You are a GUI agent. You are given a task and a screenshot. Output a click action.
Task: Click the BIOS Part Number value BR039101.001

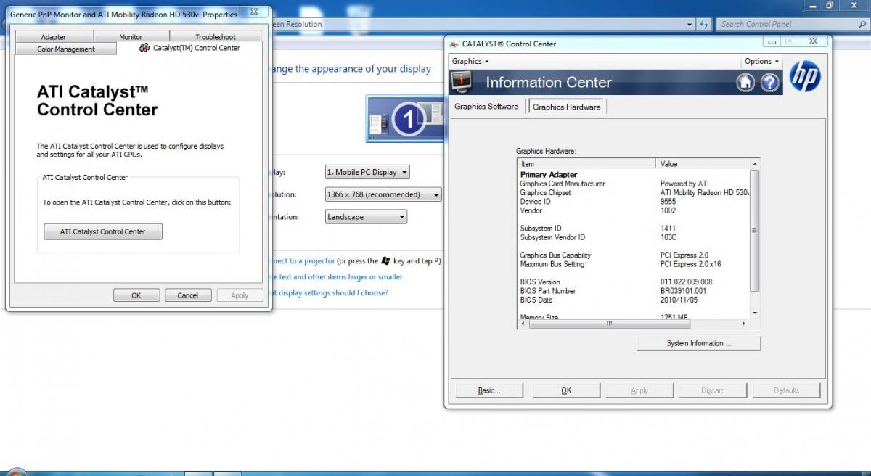point(683,291)
